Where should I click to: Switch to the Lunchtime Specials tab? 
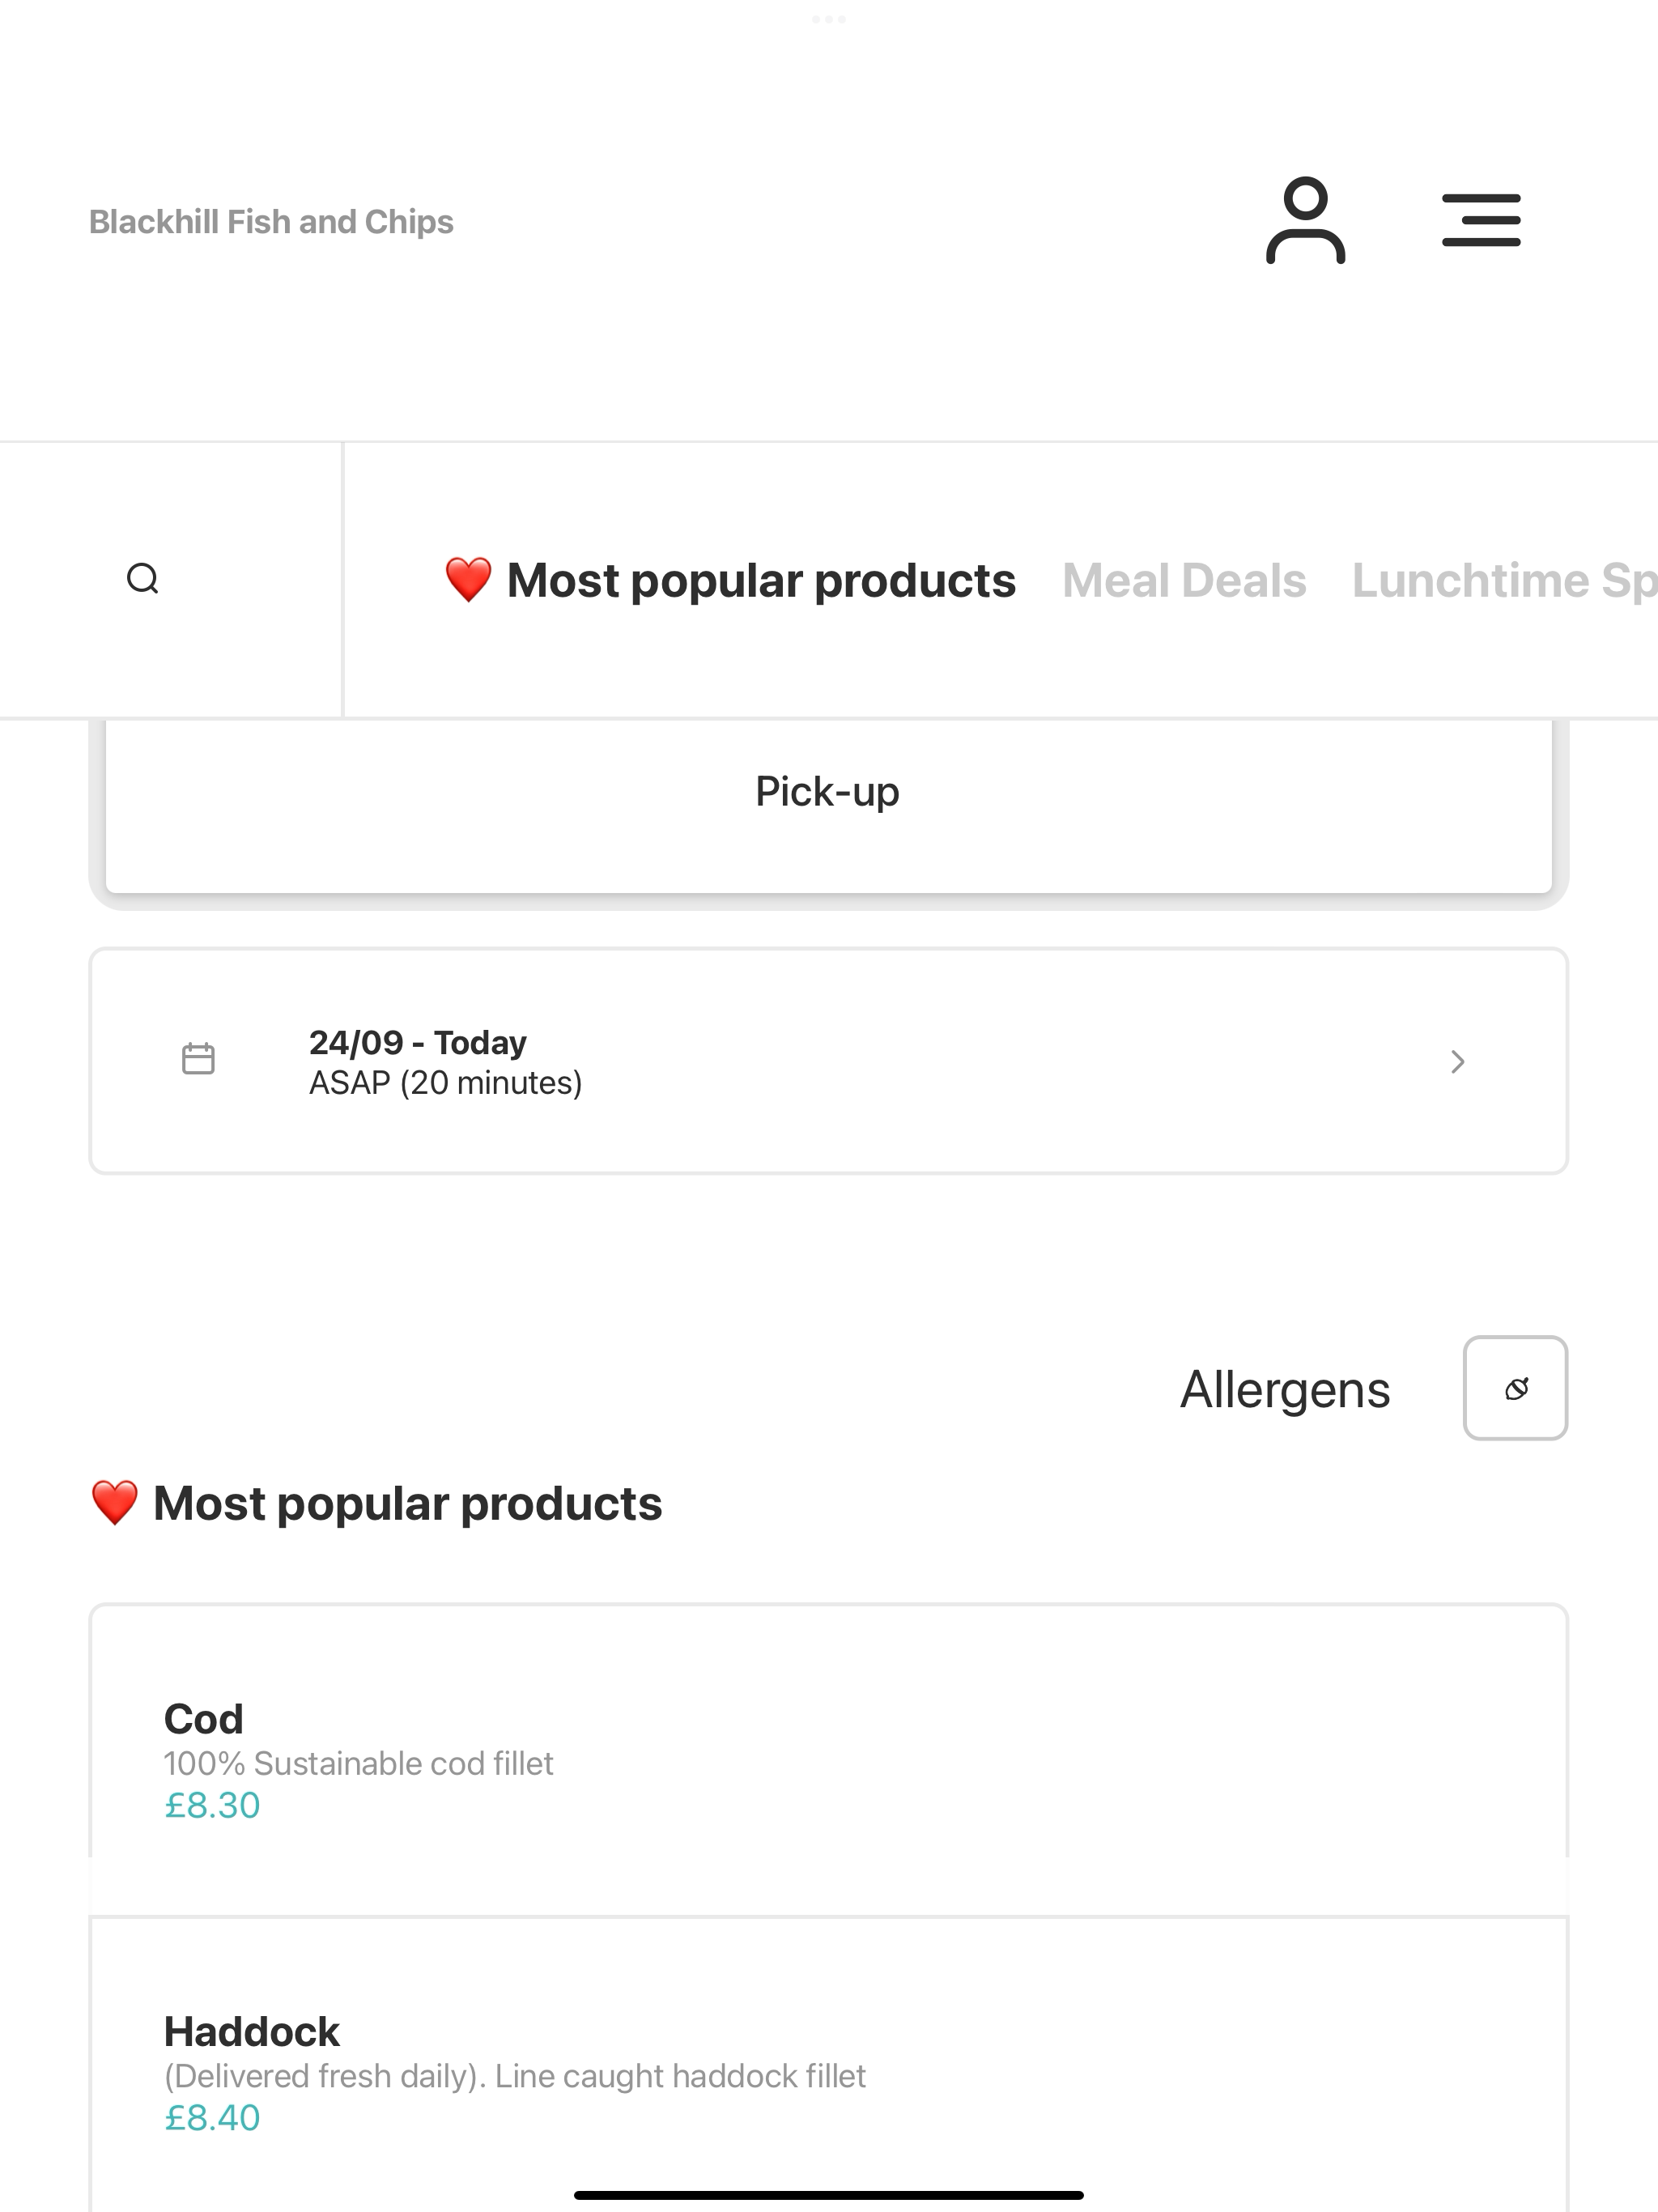click(1505, 580)
